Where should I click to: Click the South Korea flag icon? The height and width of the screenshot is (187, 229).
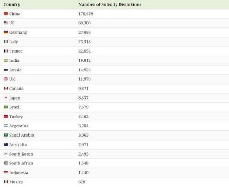click(6, 154)
